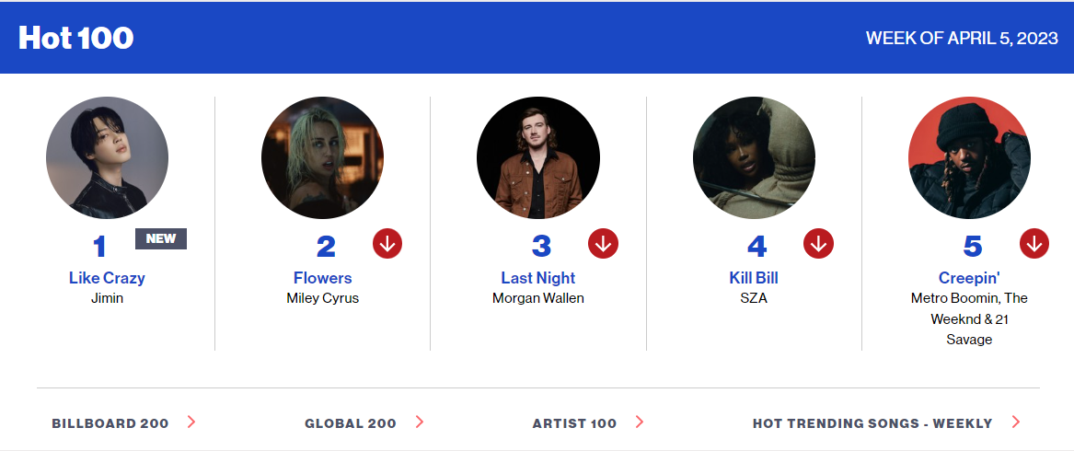The height and width of the screenshot is (451, 1074).
Task: Click the red down arrow beside Flowers
Action: 387,244
